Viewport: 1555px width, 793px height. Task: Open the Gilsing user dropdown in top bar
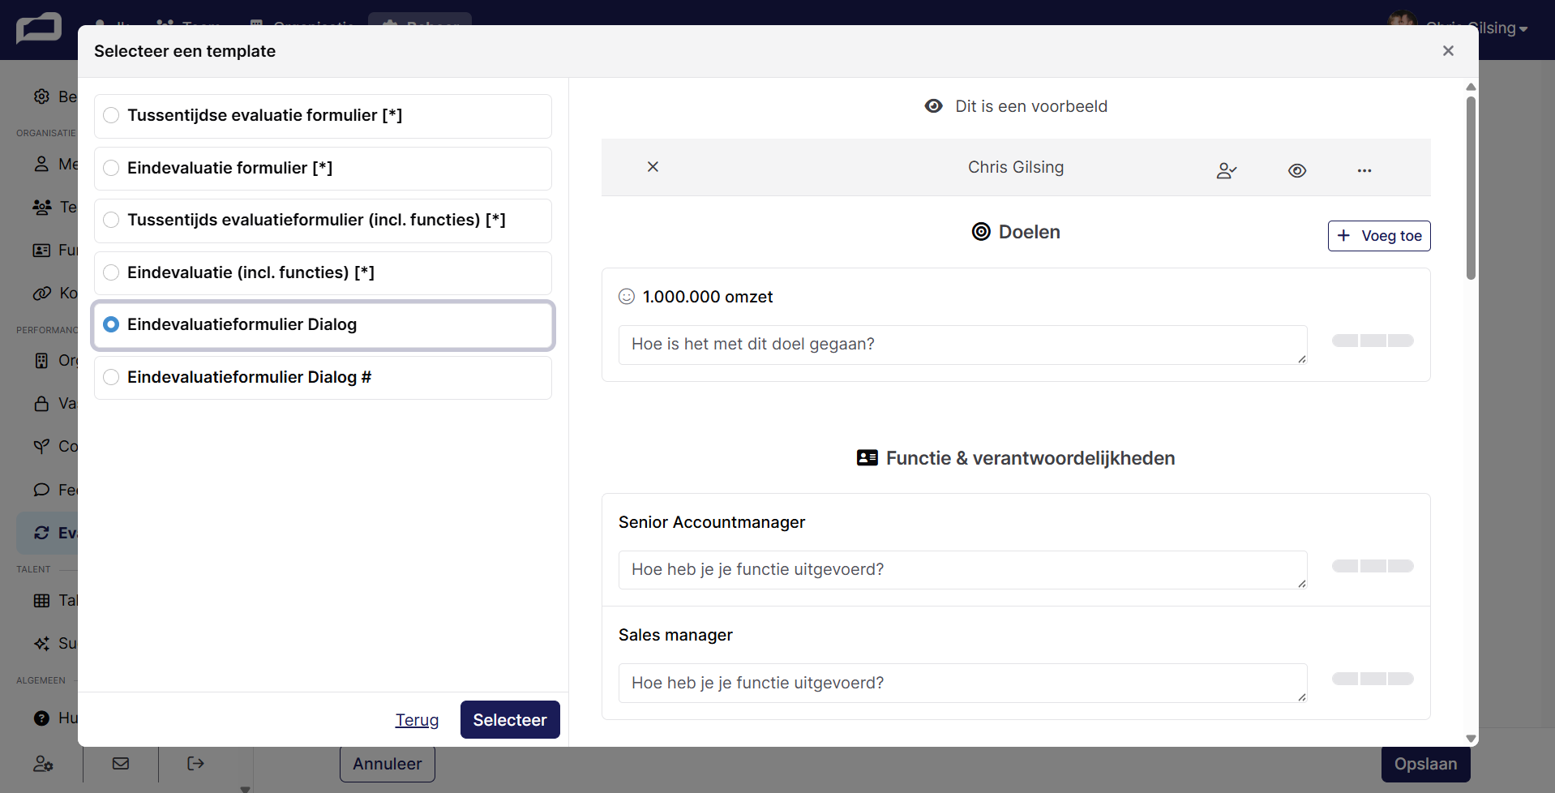click(x=1476, y=28)
